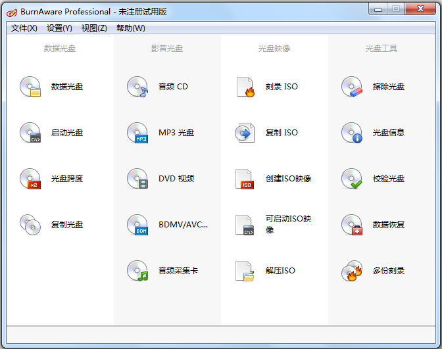This screenshot has width=442, height=349.
Task: Choose the 校验光盘 text label
Action: coord(389,179)
